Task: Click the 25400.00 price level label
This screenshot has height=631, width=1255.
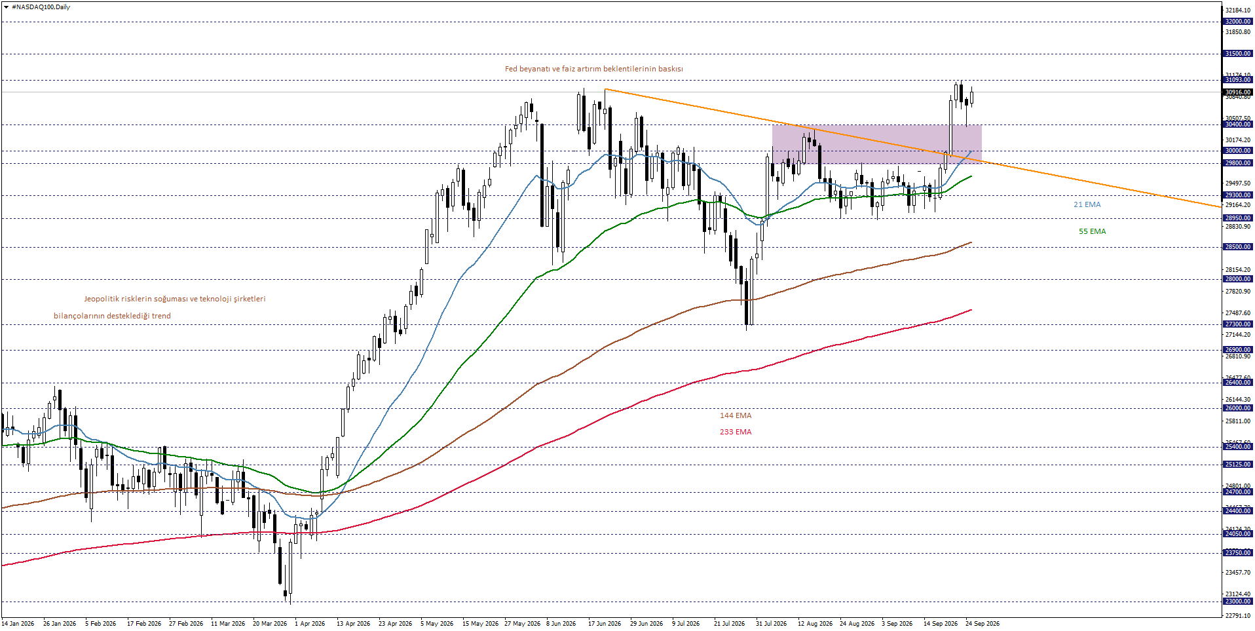Action: click(1237, 447)
